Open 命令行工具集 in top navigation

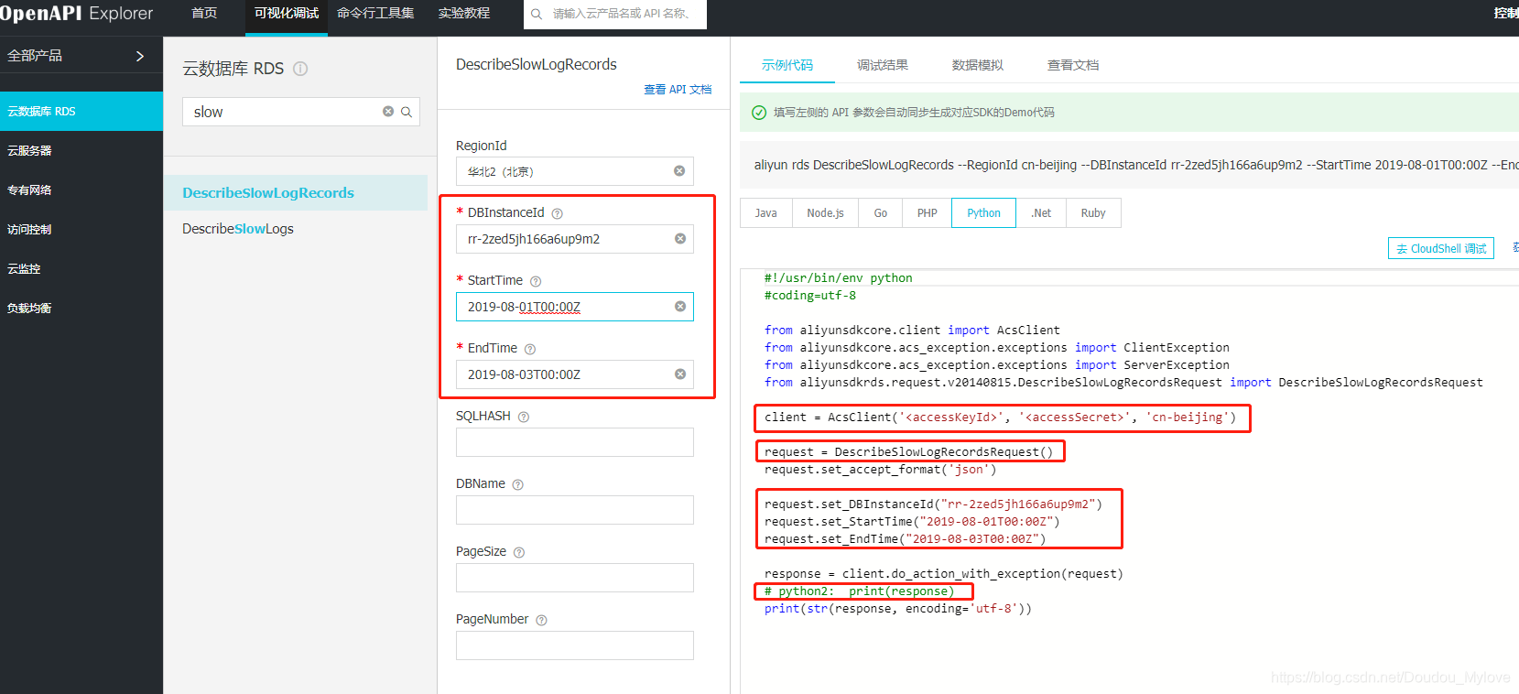click(375, 14)
